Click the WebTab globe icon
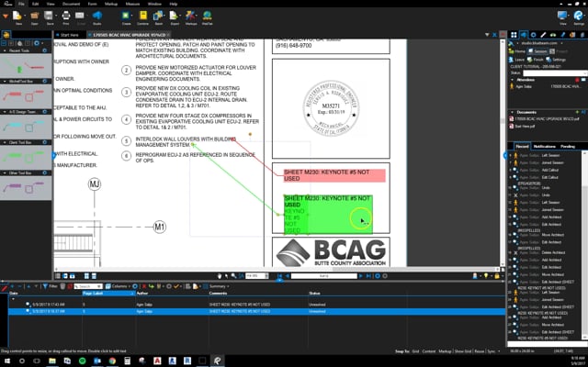Viewport: 588px width, 367px height. (x=207, y=16)
